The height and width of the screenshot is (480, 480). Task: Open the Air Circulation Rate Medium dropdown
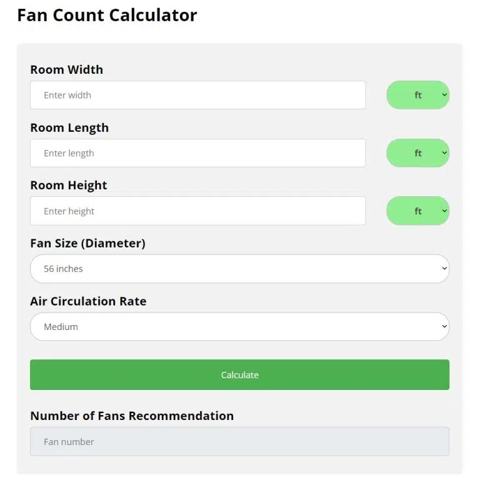coord(239,327)
